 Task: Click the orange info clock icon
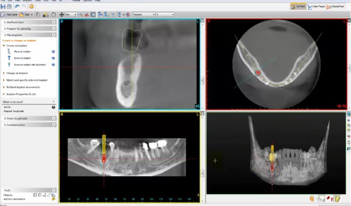point(32,7)
